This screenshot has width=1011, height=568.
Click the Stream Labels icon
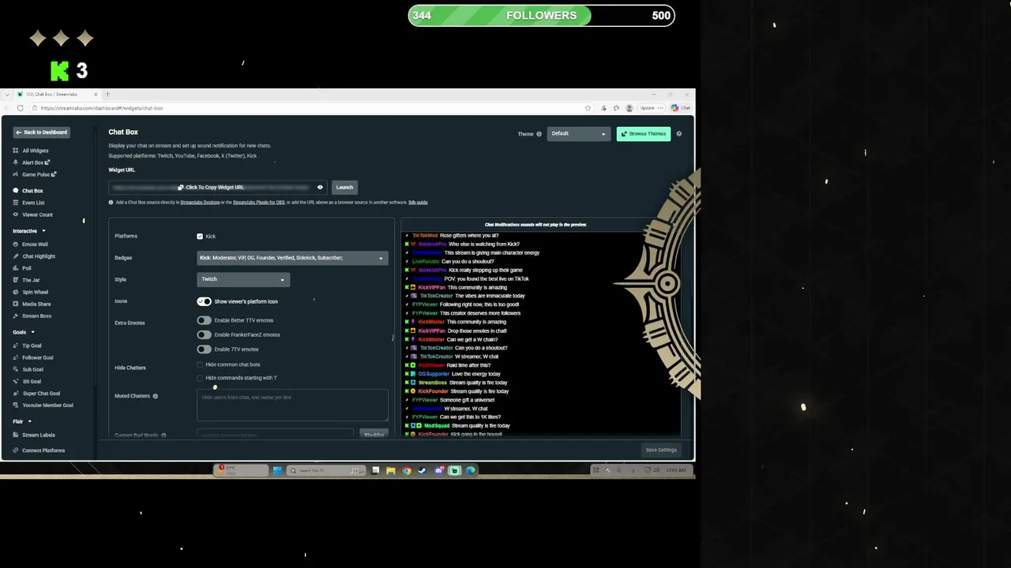[15, 435]
